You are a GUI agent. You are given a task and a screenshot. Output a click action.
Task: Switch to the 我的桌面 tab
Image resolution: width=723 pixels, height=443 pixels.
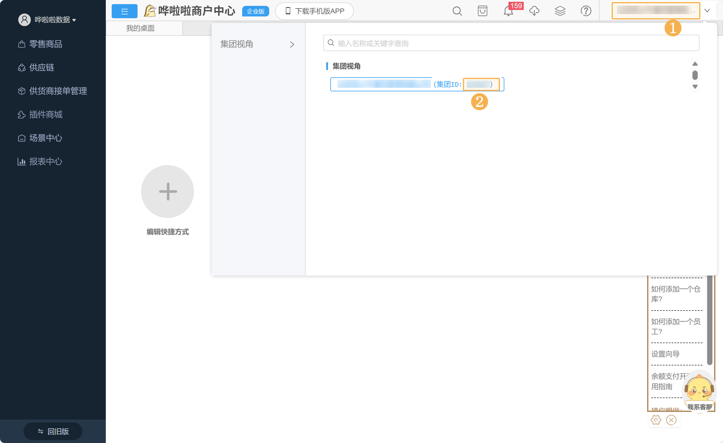140,28
